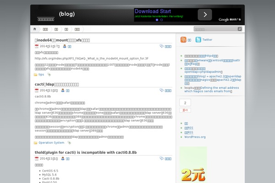Select the 'Cacti 0.8.8b' list item text
This screenshot has width=275, height=183.
[x=51, y=178]
